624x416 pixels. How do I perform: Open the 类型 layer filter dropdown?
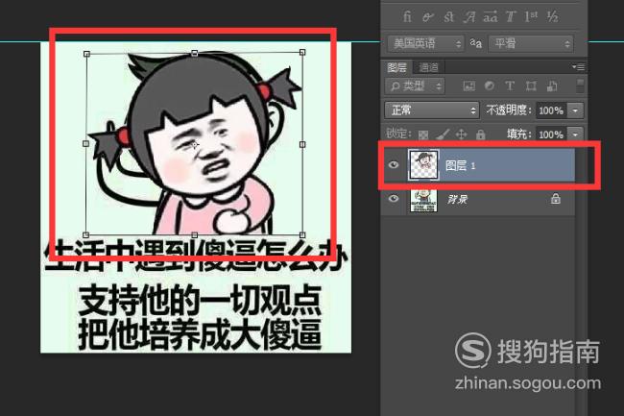pyautogui.click(x=415, y=86)
